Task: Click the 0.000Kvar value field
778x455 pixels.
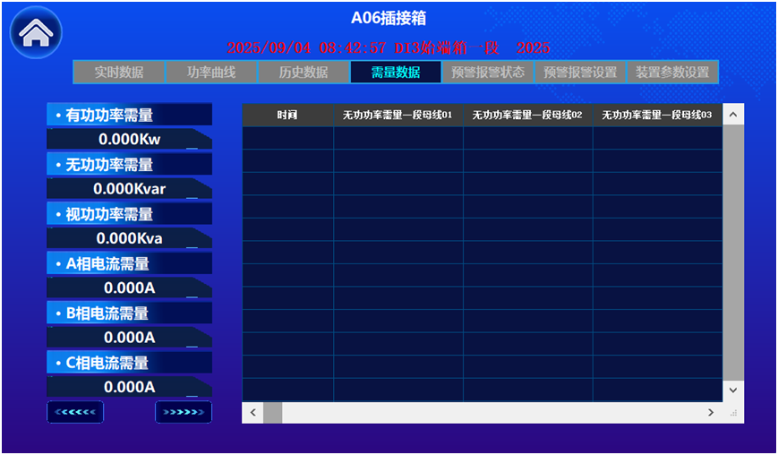Action: pyautogui.click(x=130, y=189)
